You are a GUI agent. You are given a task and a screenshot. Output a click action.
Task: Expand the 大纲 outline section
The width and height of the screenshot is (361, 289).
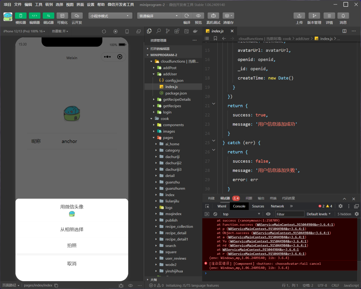173,280
